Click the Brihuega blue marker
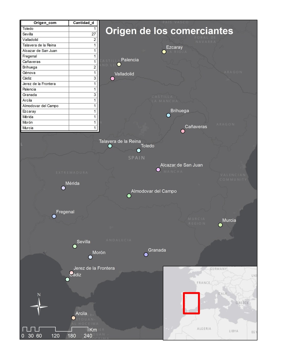 (168, 115)
